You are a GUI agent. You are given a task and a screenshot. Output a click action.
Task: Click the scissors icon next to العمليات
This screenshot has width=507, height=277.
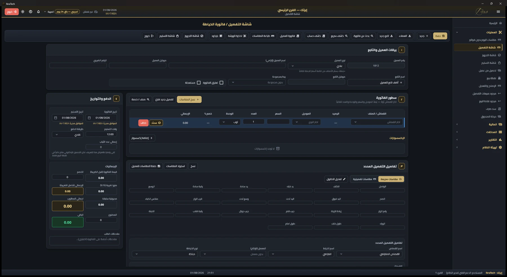point(500,32)
